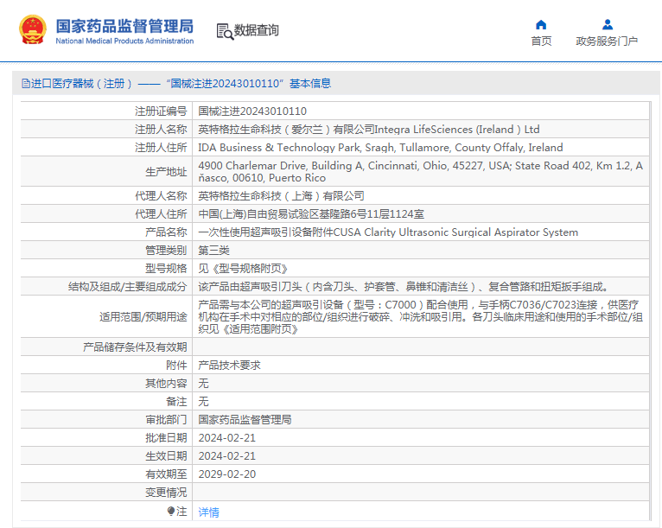The height and width of the screenshot is (528, 662).
Task: Click the 结构及组成/主要组成成分 label
Action: 128,287
